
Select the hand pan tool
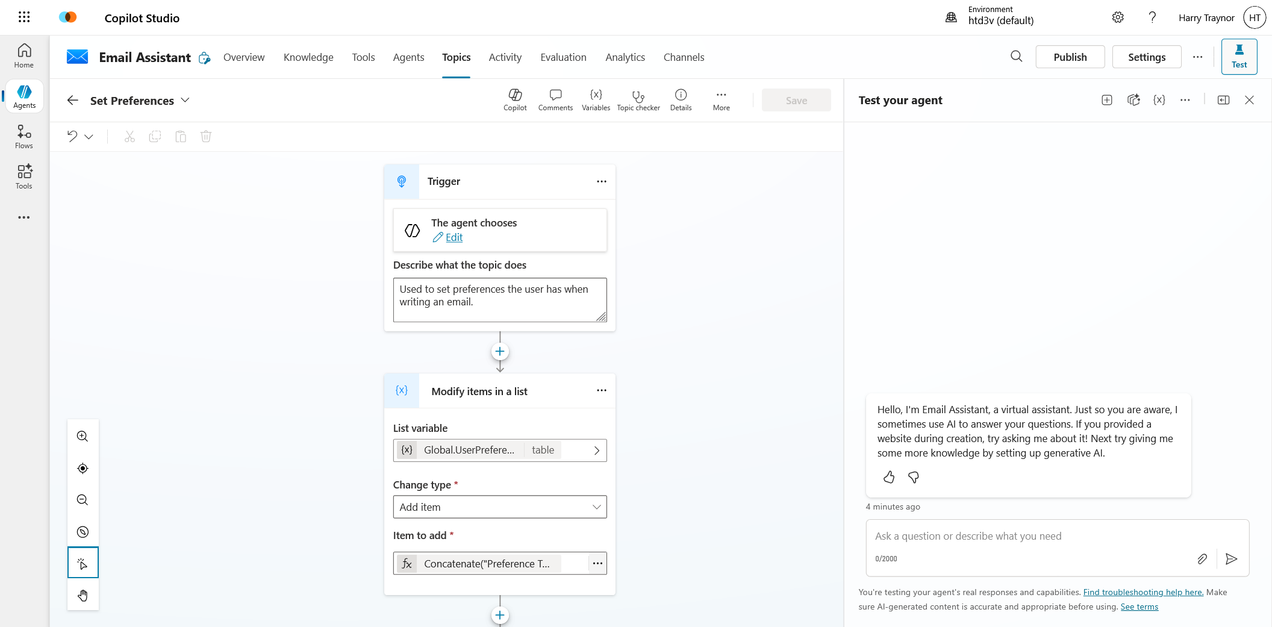(x=83, y=596)
